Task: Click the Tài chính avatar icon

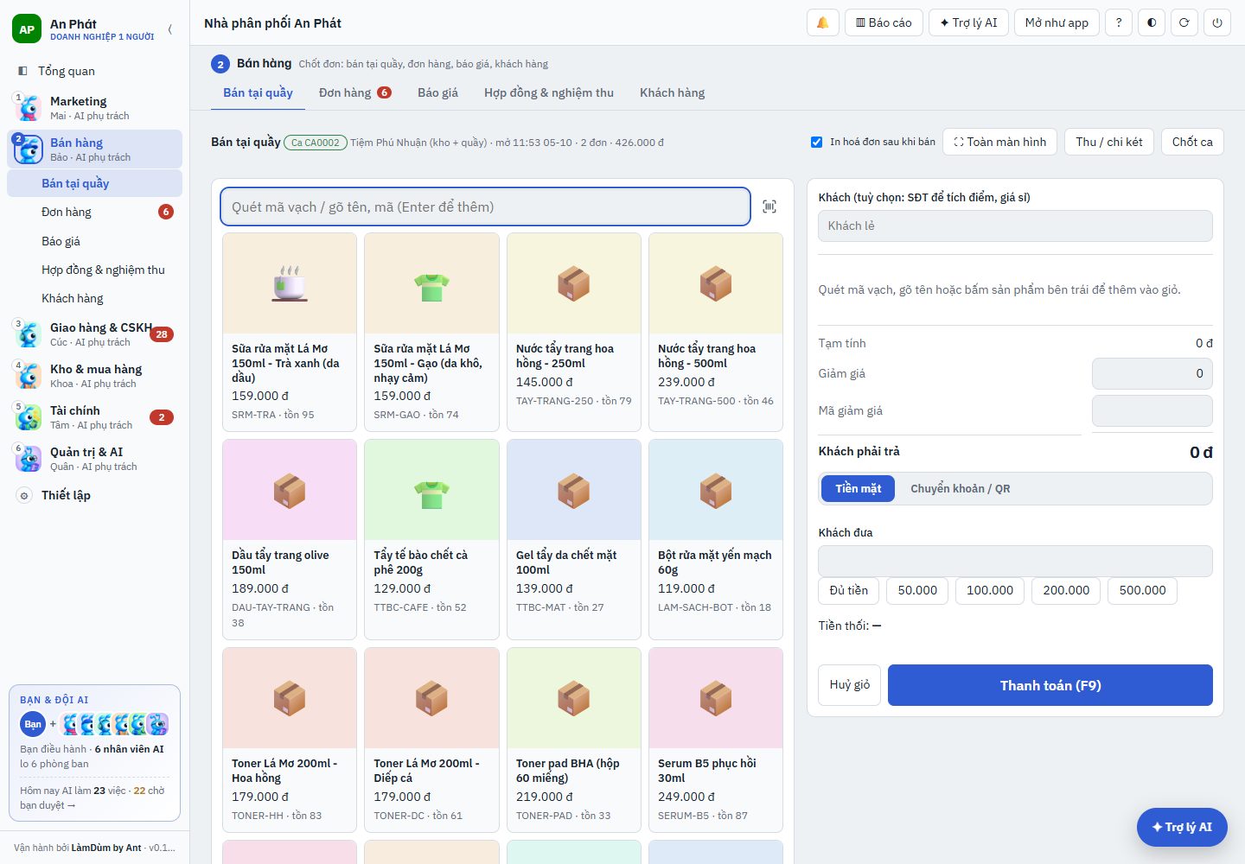Action: click(29, 417)
